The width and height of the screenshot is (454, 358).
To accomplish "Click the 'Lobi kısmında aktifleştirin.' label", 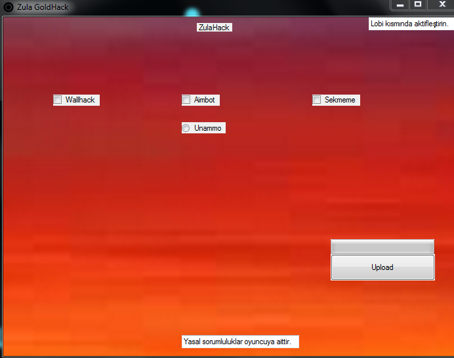I will (x=409, y=24).
